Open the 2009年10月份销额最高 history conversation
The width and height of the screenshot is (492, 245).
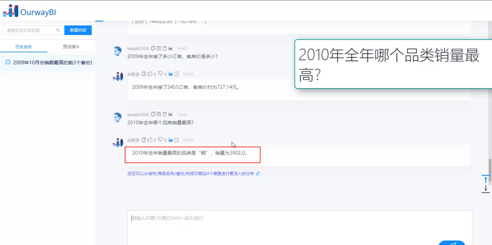point(48,62)
